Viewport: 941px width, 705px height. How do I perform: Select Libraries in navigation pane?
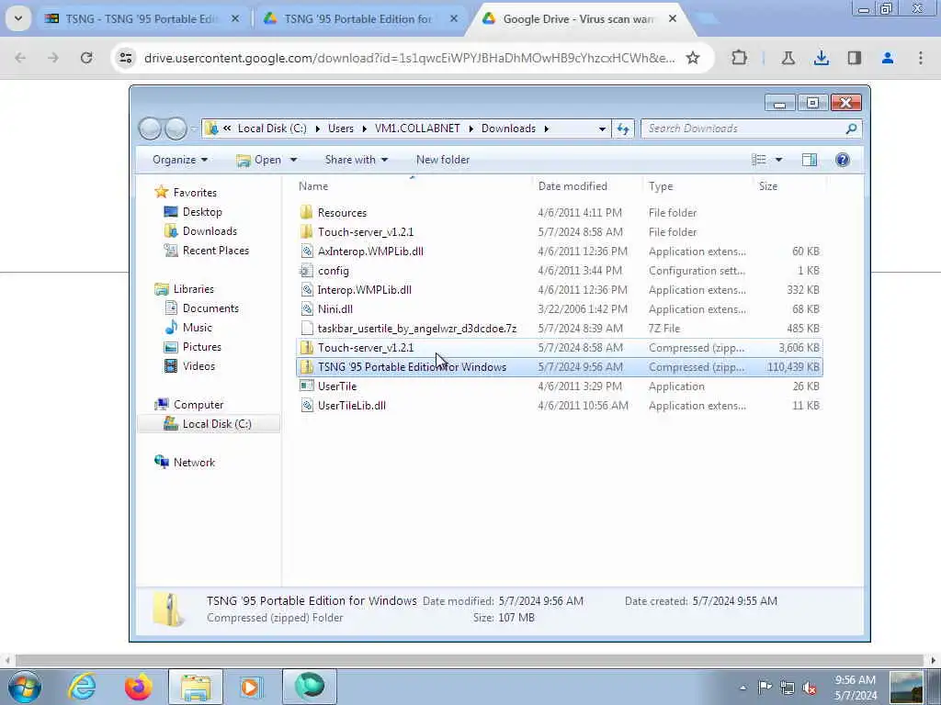click(193, 289)
